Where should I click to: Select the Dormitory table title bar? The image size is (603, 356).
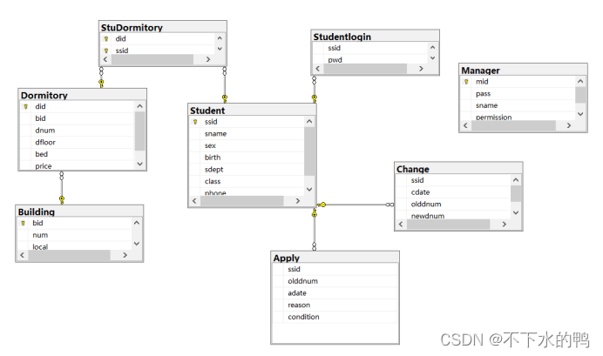point(82,95)
